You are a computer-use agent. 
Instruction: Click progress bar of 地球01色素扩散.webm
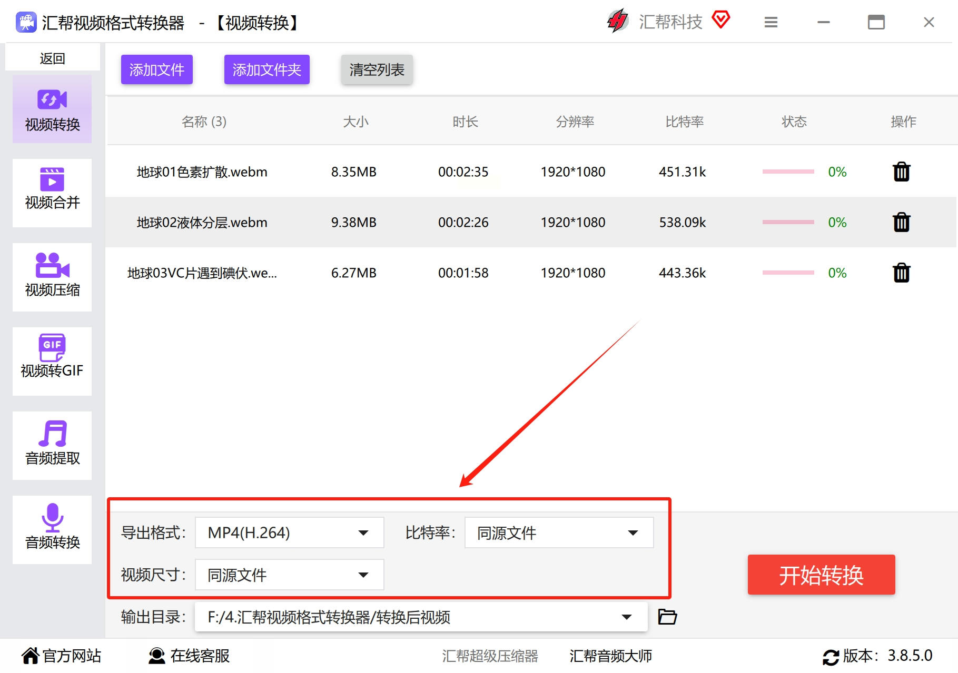pyautogui.click(x=788, y=172)
